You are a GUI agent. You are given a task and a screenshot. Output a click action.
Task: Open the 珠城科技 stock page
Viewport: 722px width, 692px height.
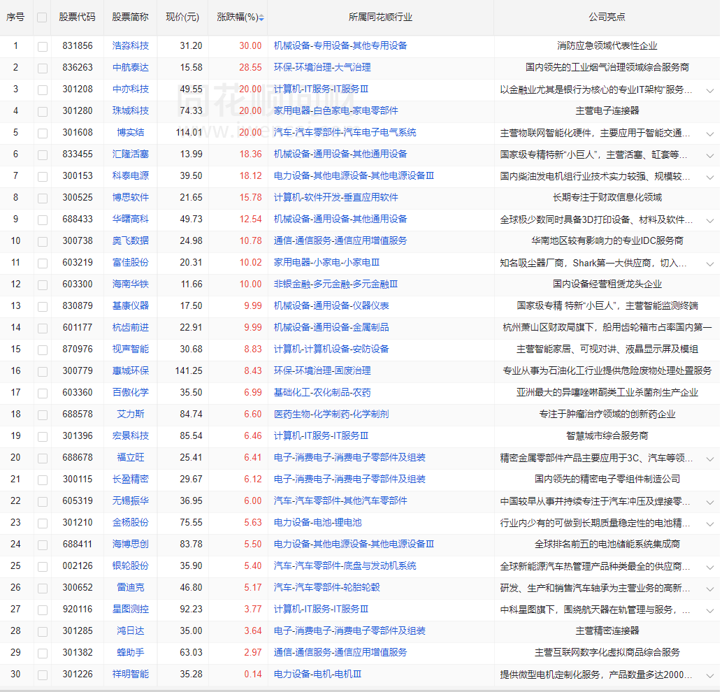130,110
